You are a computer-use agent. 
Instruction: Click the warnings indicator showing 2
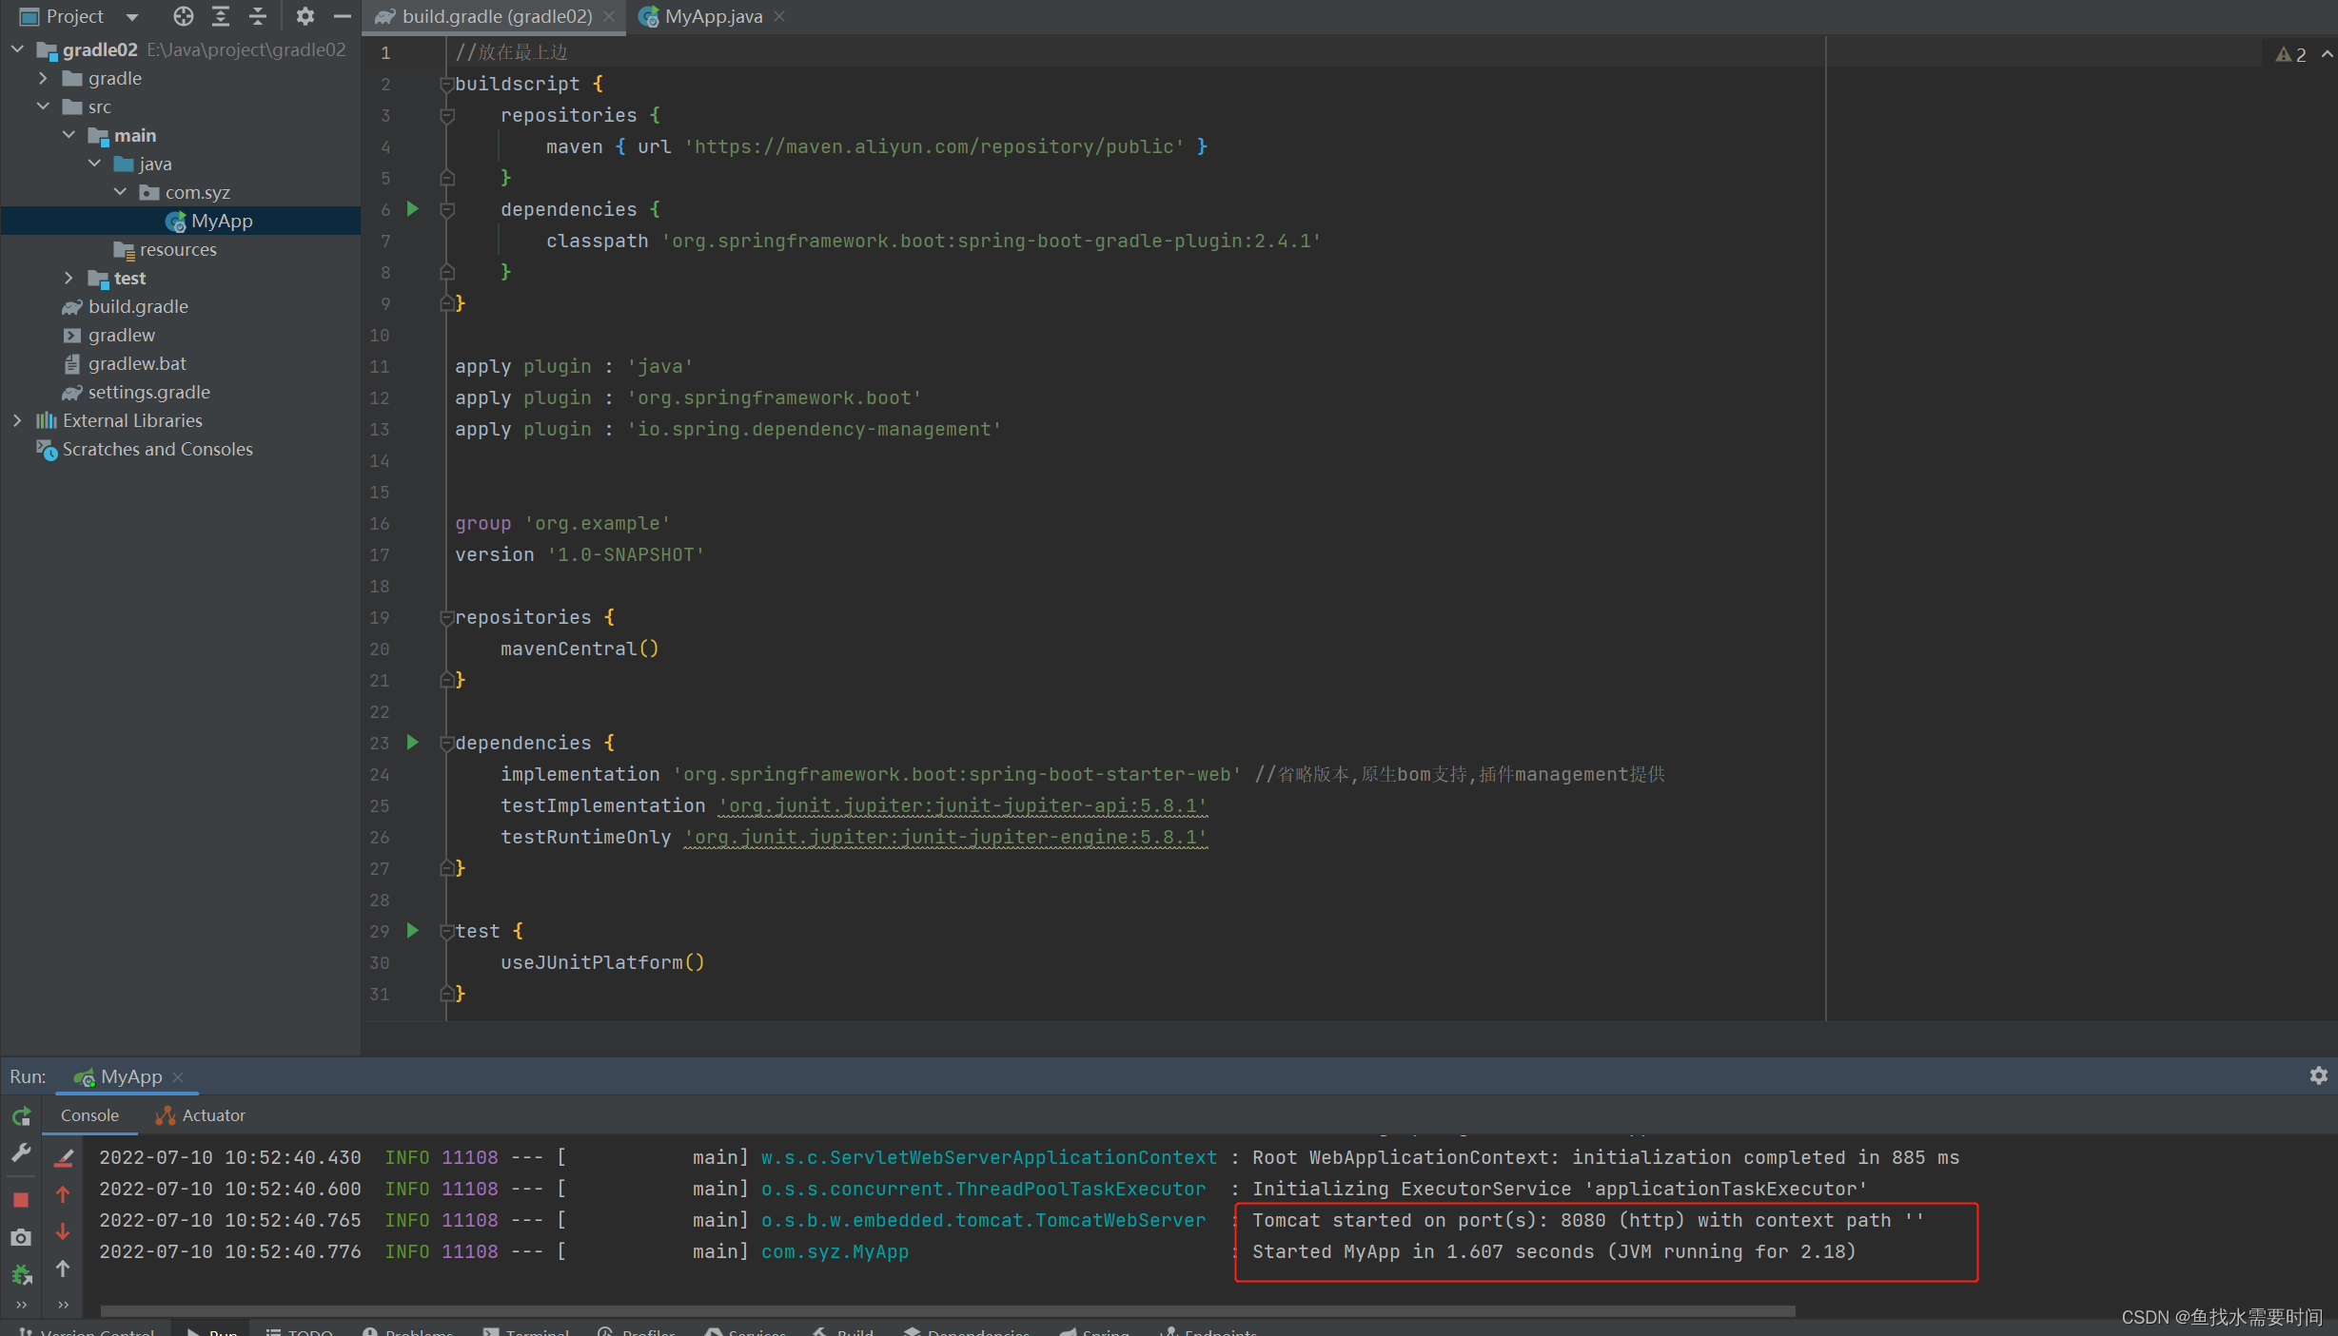tap(2291, 54)
